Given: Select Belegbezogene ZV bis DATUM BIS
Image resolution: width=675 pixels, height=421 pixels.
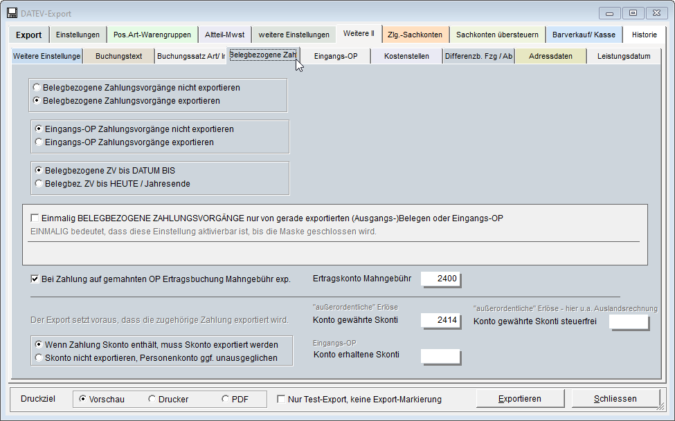Looking at the screenshot, I should [x=105, y=171].
